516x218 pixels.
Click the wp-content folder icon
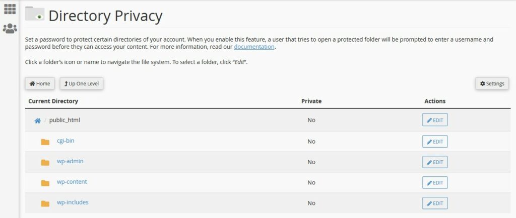(45, 183)
